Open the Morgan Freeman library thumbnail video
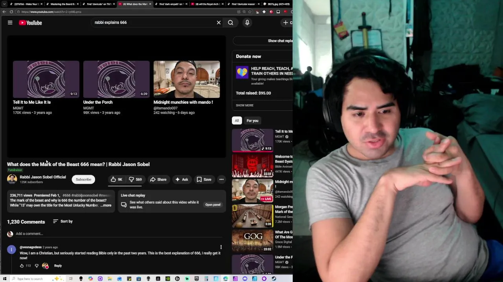This screenshot has width=503, height=282. (x=252, y=216)
